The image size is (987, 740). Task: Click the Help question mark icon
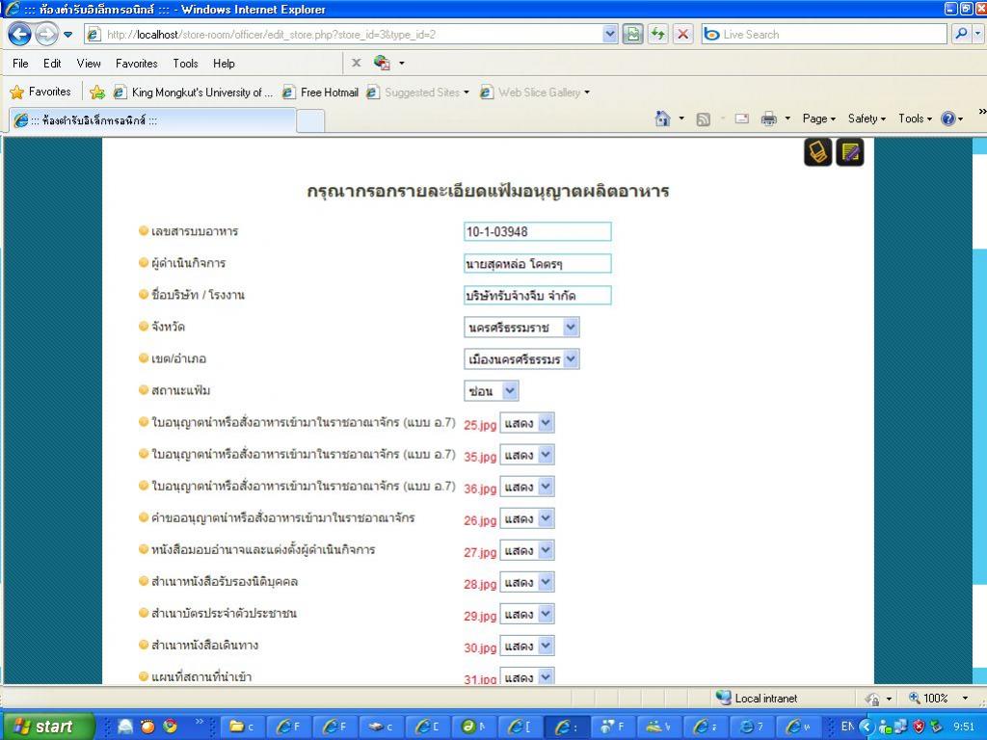pyautogui.click(x=948, y=119)
